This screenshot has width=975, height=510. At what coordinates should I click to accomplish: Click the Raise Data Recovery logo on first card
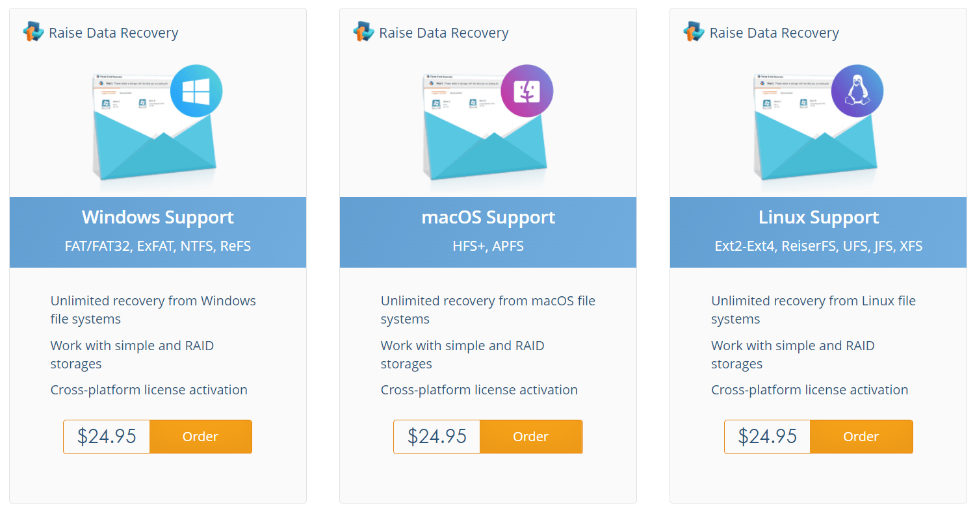[101, 32]
